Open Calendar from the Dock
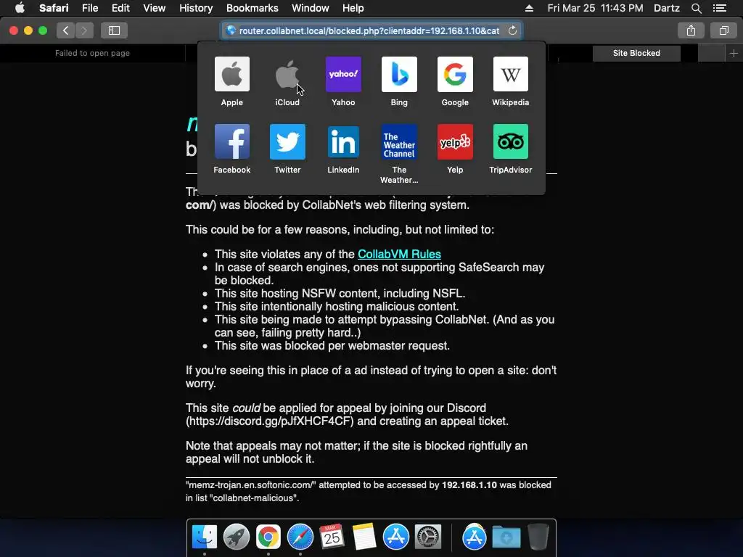The width and height of the screenshot is (743, 557). tap(332, 537)
